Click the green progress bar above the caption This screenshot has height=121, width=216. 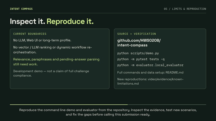[69, 105]
